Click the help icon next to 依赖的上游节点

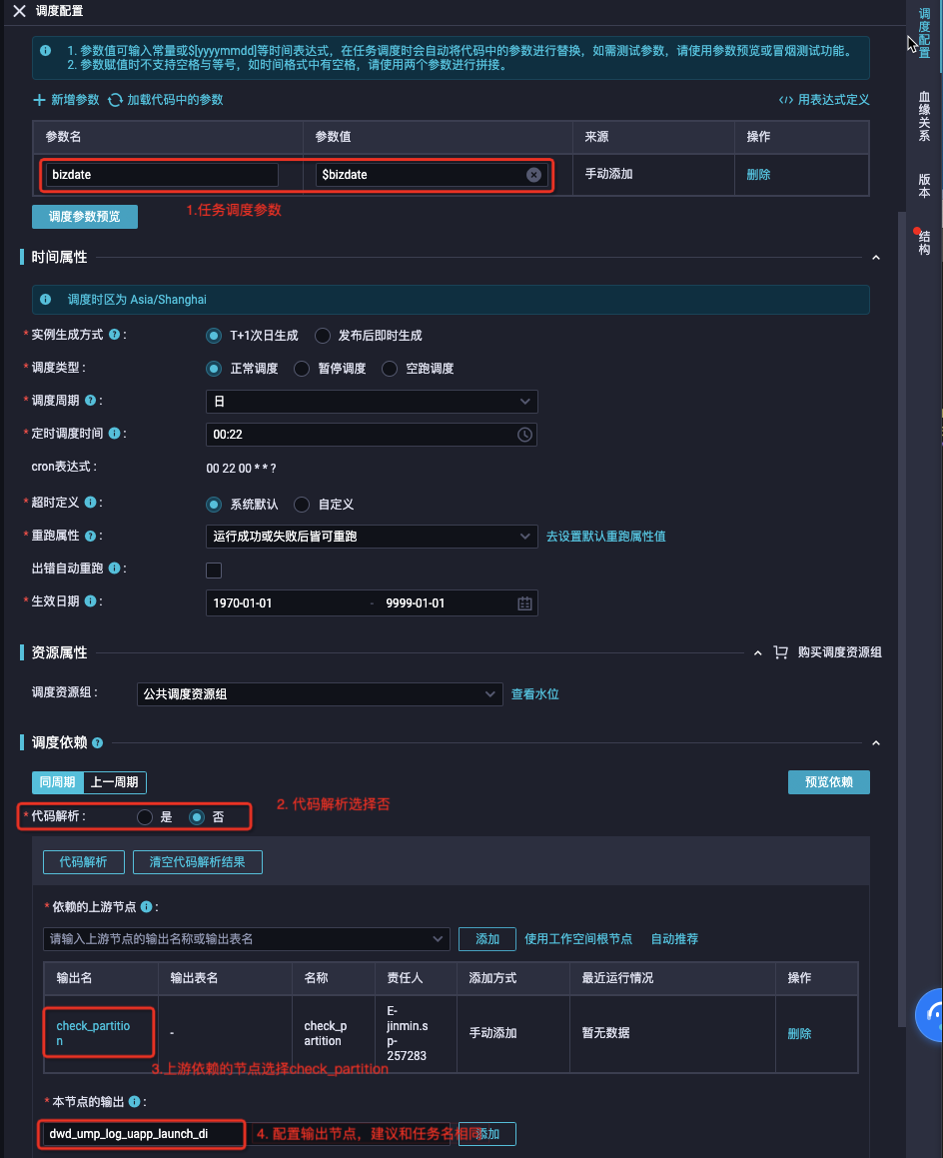tap(146, 906)
